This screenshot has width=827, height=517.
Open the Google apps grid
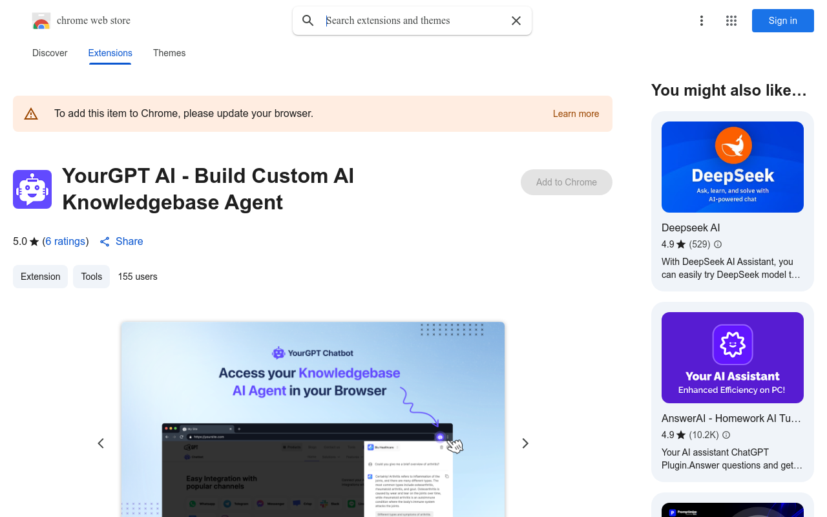(x=731, y=21)
